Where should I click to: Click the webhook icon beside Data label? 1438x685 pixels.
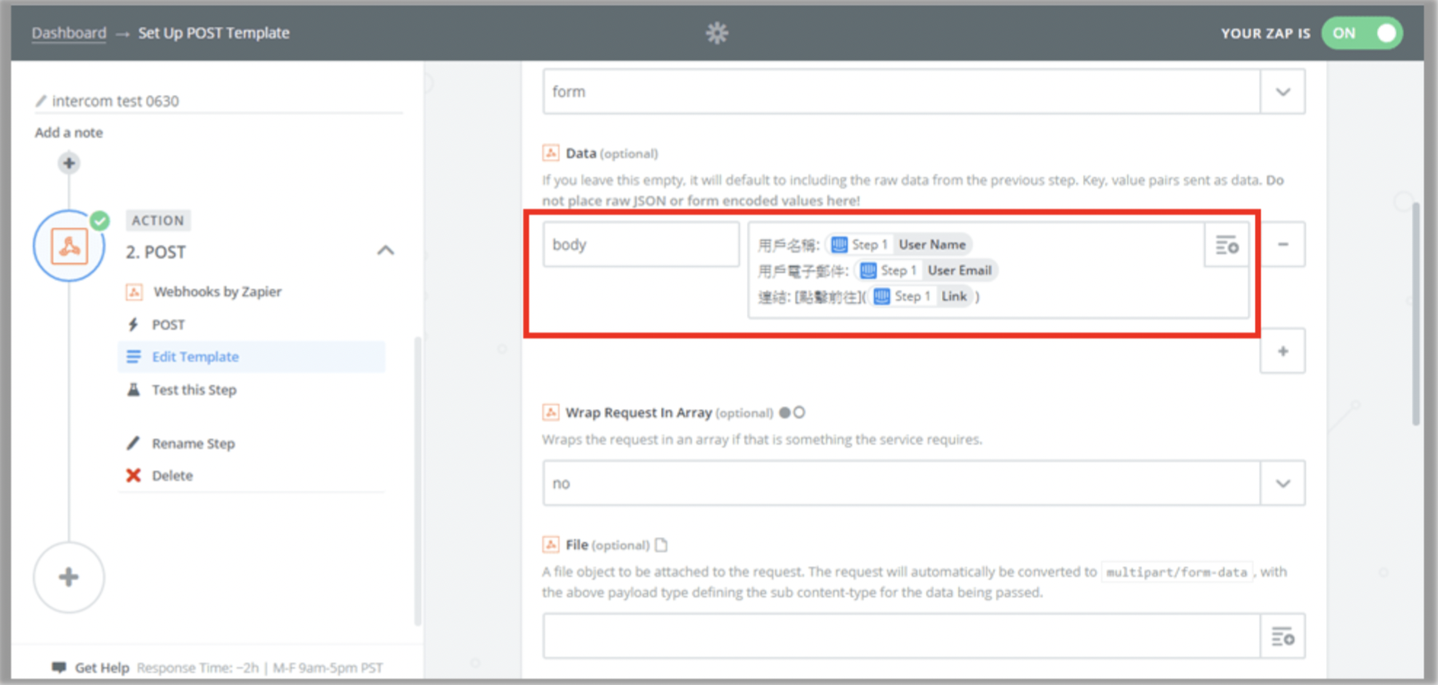(551, 153)
